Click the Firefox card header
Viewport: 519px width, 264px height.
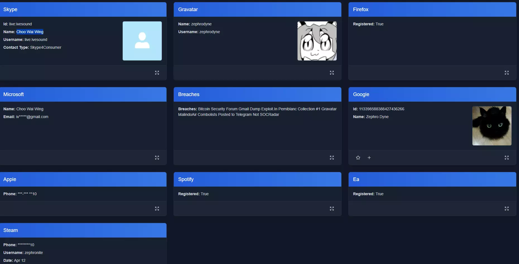tap(432, 9)
